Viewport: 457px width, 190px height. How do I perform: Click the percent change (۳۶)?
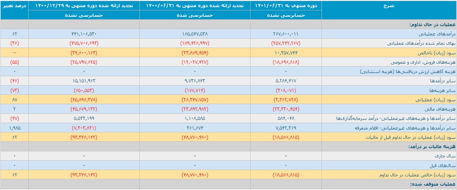pyautogui.click(x=14, y=43)
